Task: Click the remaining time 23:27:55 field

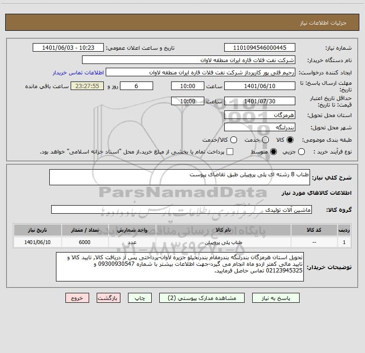Action: 87,86
